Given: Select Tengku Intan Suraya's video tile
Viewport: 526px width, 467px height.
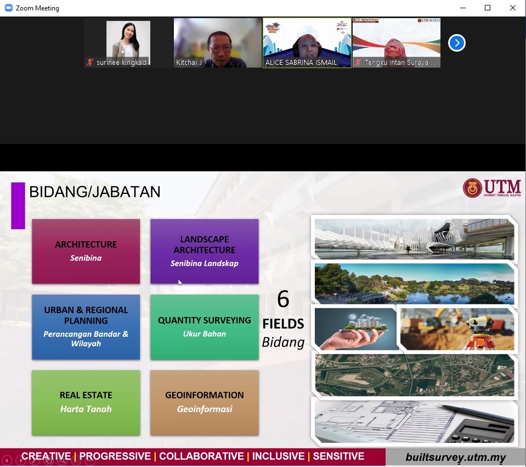Looking at the screenshot, I should (396, 43).
